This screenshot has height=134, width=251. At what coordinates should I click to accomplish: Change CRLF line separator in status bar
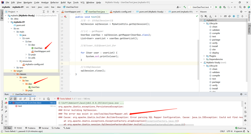coord(222,131)
